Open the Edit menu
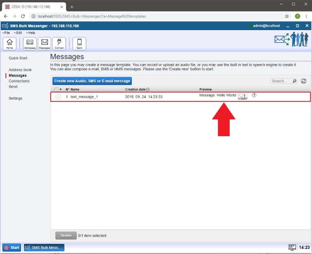This screenshot has width=312, height=254. click(19, 33)
